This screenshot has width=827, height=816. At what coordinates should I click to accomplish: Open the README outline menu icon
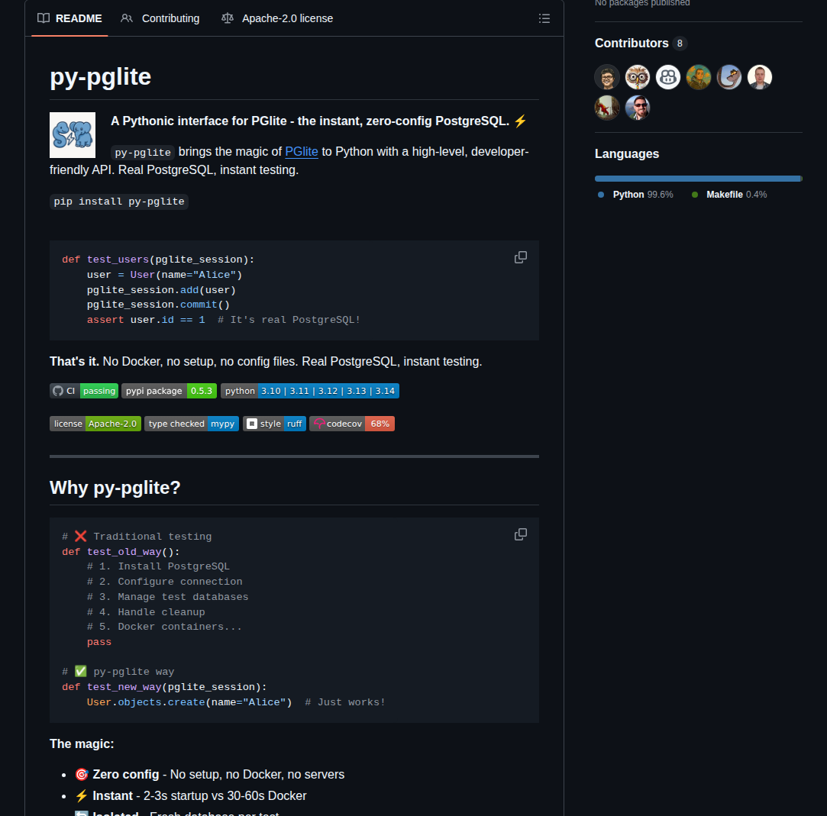click(x=544, y=18)
